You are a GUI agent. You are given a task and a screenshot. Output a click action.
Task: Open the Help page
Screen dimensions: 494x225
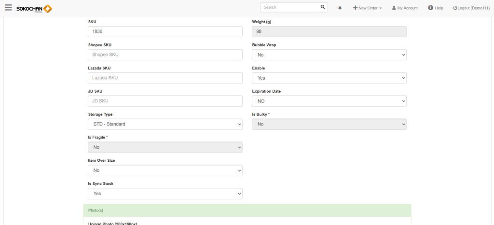[x=435, y=8]
